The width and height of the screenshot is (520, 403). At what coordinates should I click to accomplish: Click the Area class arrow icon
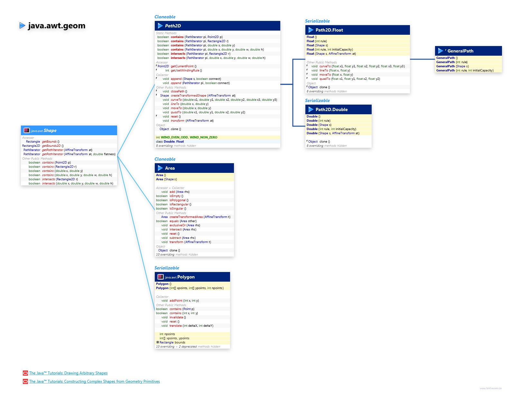click(160, 168)
